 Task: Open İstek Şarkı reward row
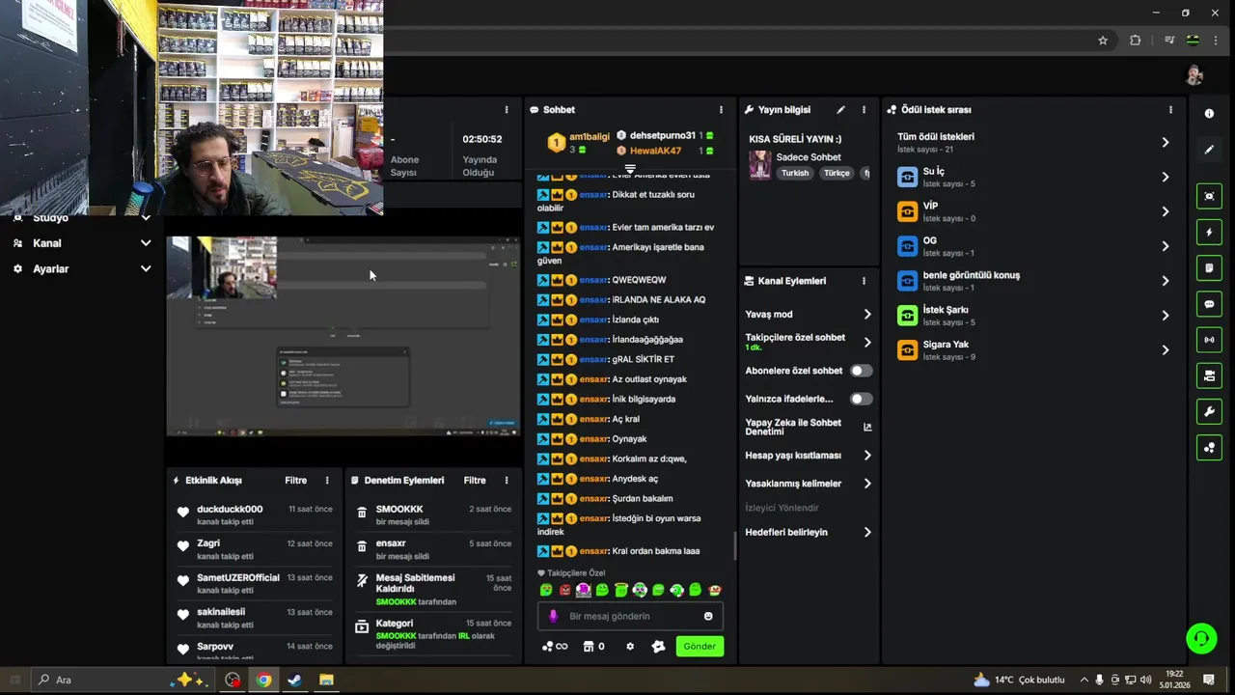[x=1032, y=316]
